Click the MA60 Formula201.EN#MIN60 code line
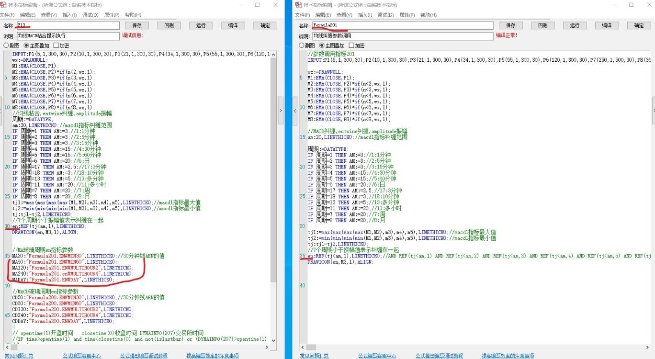This screenshot has height=359, width=655. click(x=65, y=262)
